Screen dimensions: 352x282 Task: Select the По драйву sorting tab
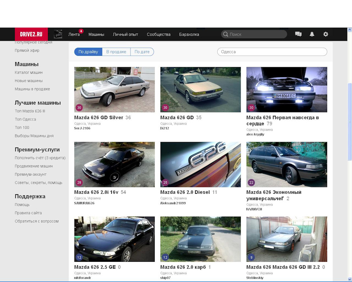click(x=88, y=52)
